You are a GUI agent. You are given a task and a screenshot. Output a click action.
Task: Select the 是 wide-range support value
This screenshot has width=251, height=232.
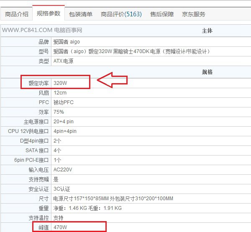click(x=56, y=179)
